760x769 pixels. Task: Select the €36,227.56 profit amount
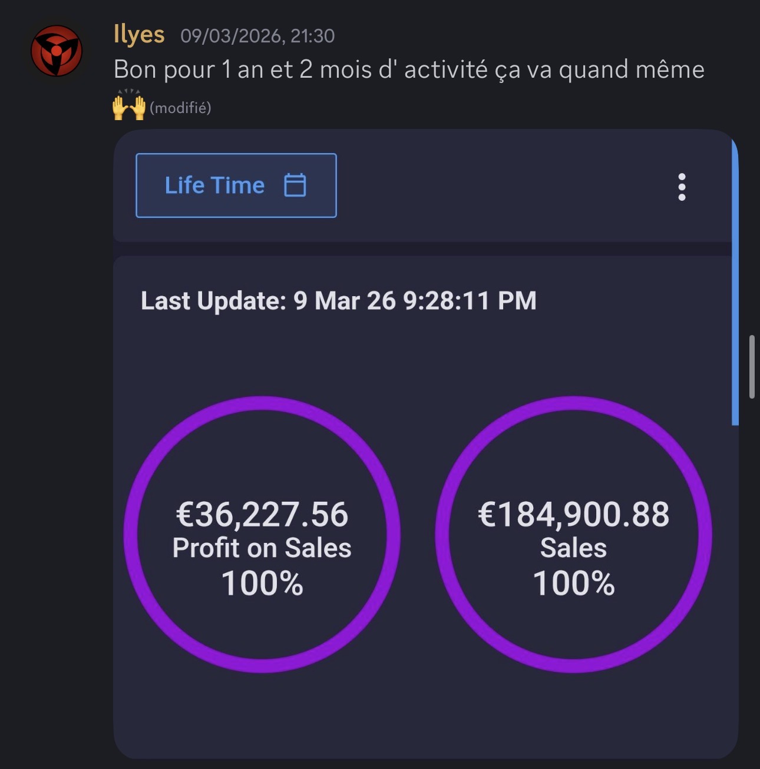click(262, 514)
